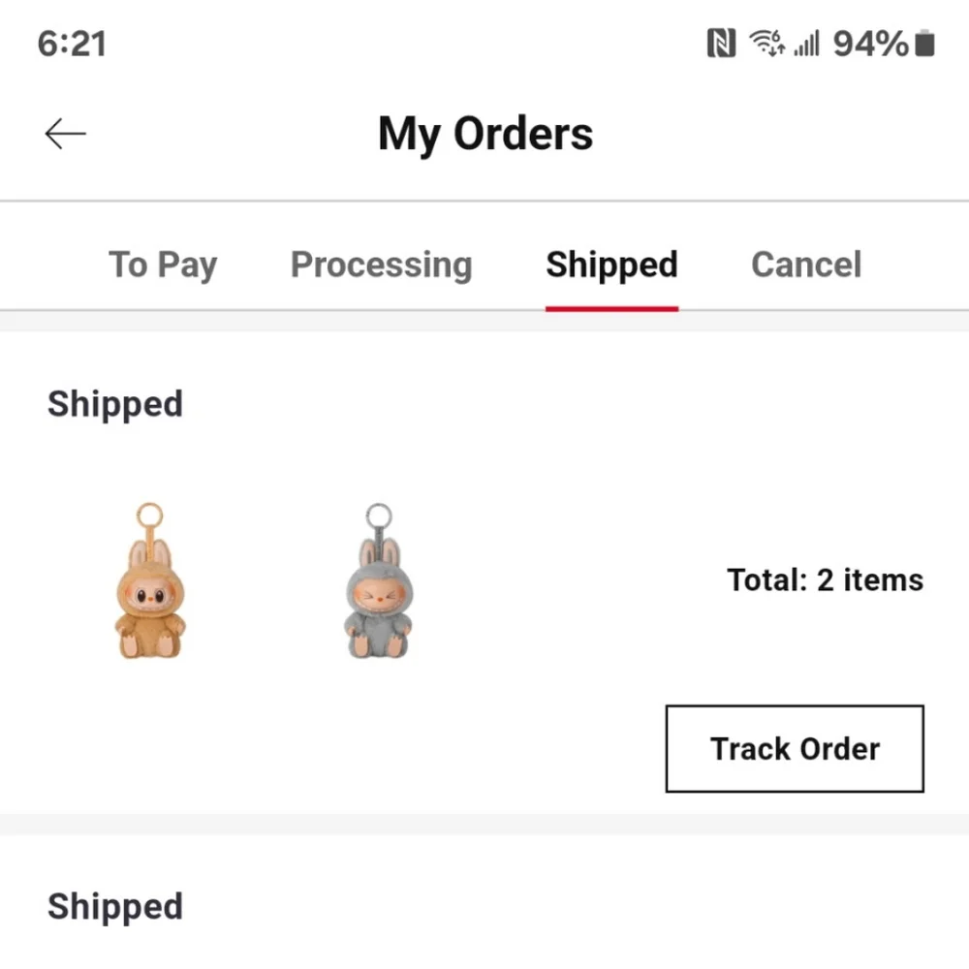
Task: Tap the bottom order's Shipped status label
Action: tap(115, 906)
